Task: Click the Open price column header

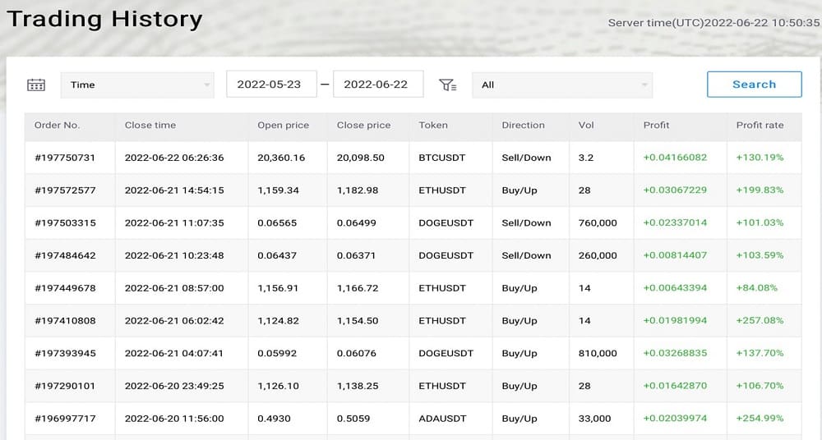Action: pyautogui.click(x=283, y=126)
